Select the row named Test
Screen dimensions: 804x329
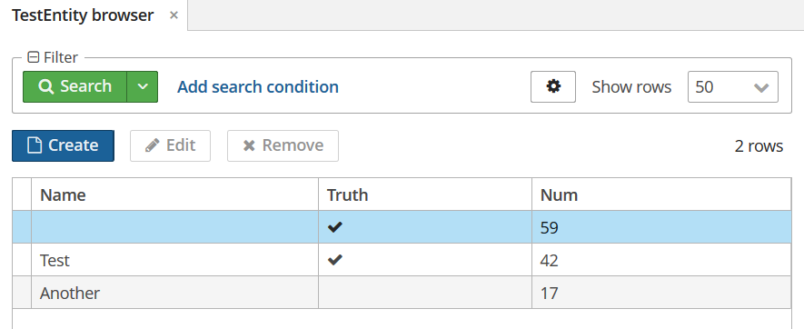(x=402, y=260)
